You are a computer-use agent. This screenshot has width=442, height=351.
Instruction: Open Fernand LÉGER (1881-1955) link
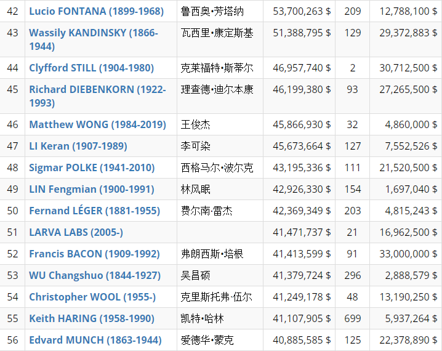pos(94,211)
